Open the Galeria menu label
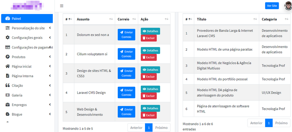 [x=17, y=95]
